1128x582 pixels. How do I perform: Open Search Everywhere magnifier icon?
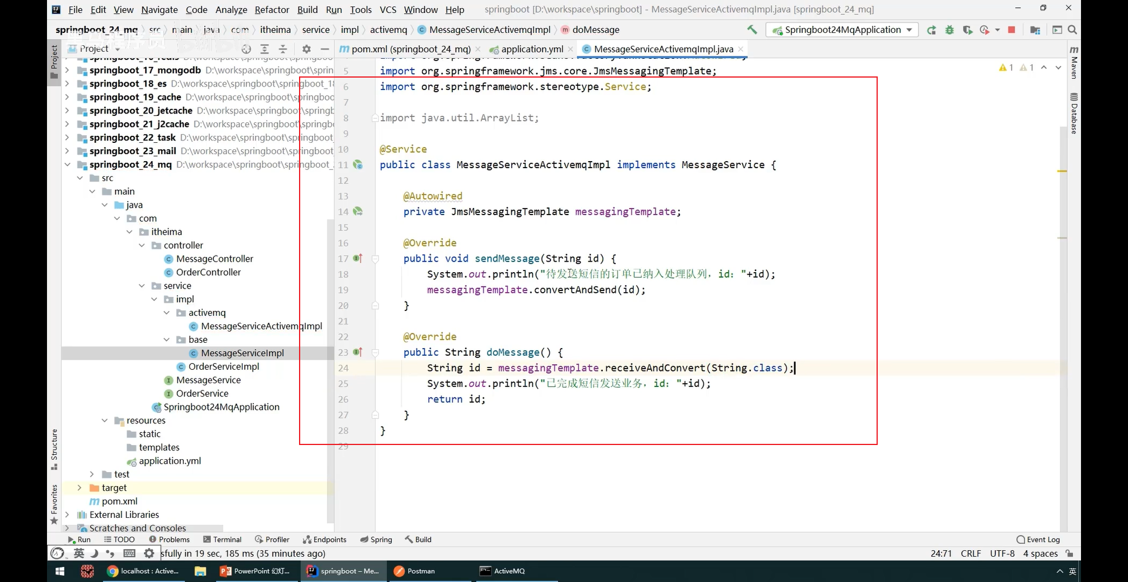click(x=1072, y=30)
